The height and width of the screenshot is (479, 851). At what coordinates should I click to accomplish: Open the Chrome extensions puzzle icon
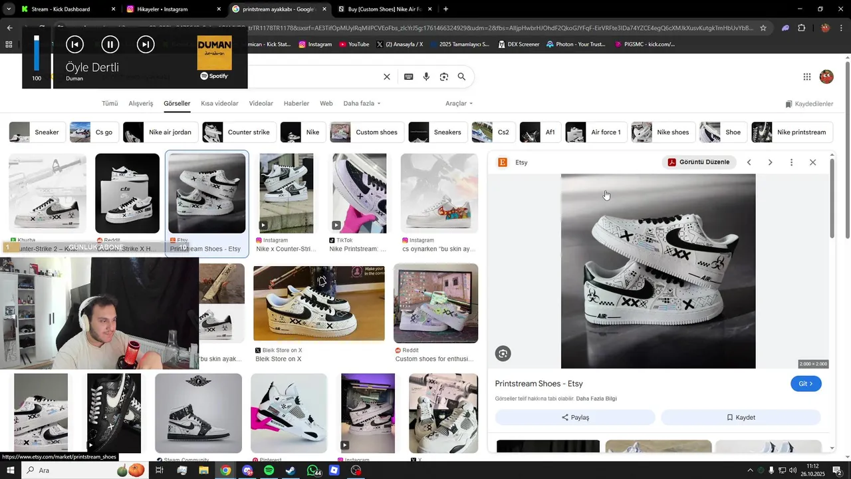point(801,28)
